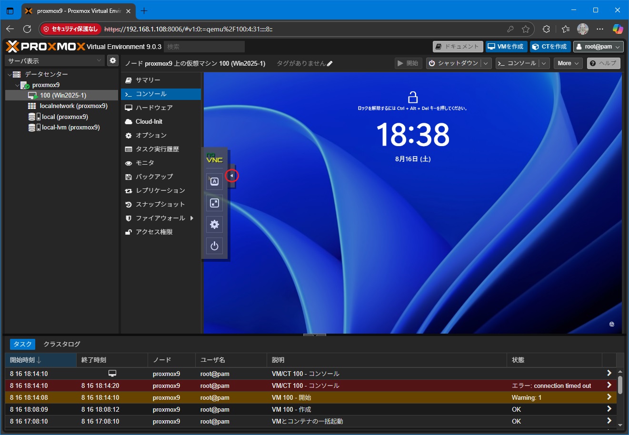Click the Proxmox 検索 search field
629x435 pixels.
204,47
